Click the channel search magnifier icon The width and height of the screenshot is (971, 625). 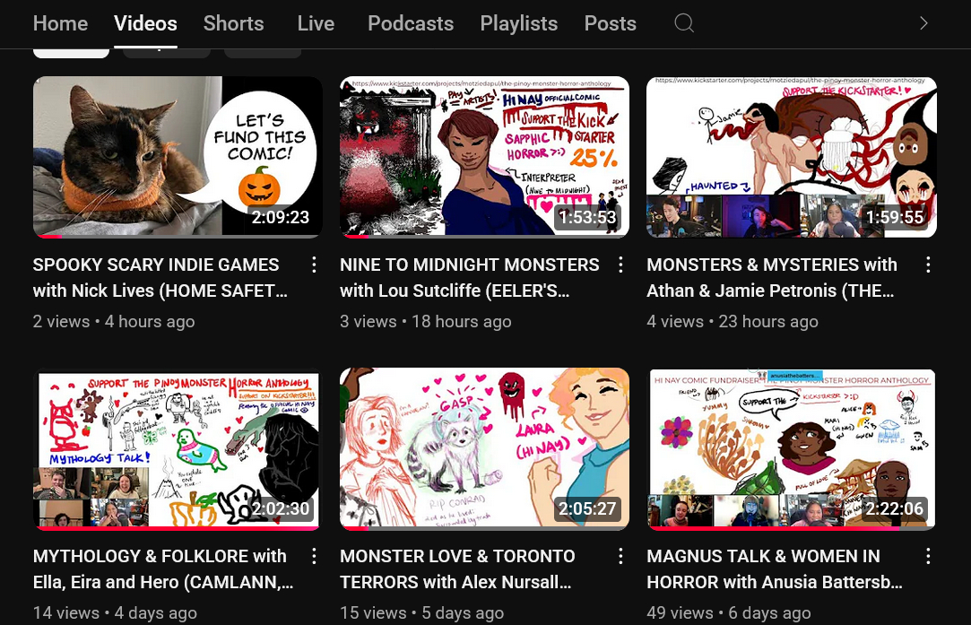click(x=684, y=23)
